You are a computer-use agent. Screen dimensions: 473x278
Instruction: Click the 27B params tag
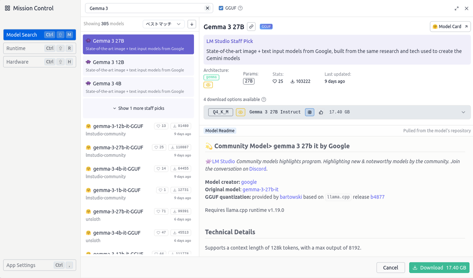click(249, 82)
